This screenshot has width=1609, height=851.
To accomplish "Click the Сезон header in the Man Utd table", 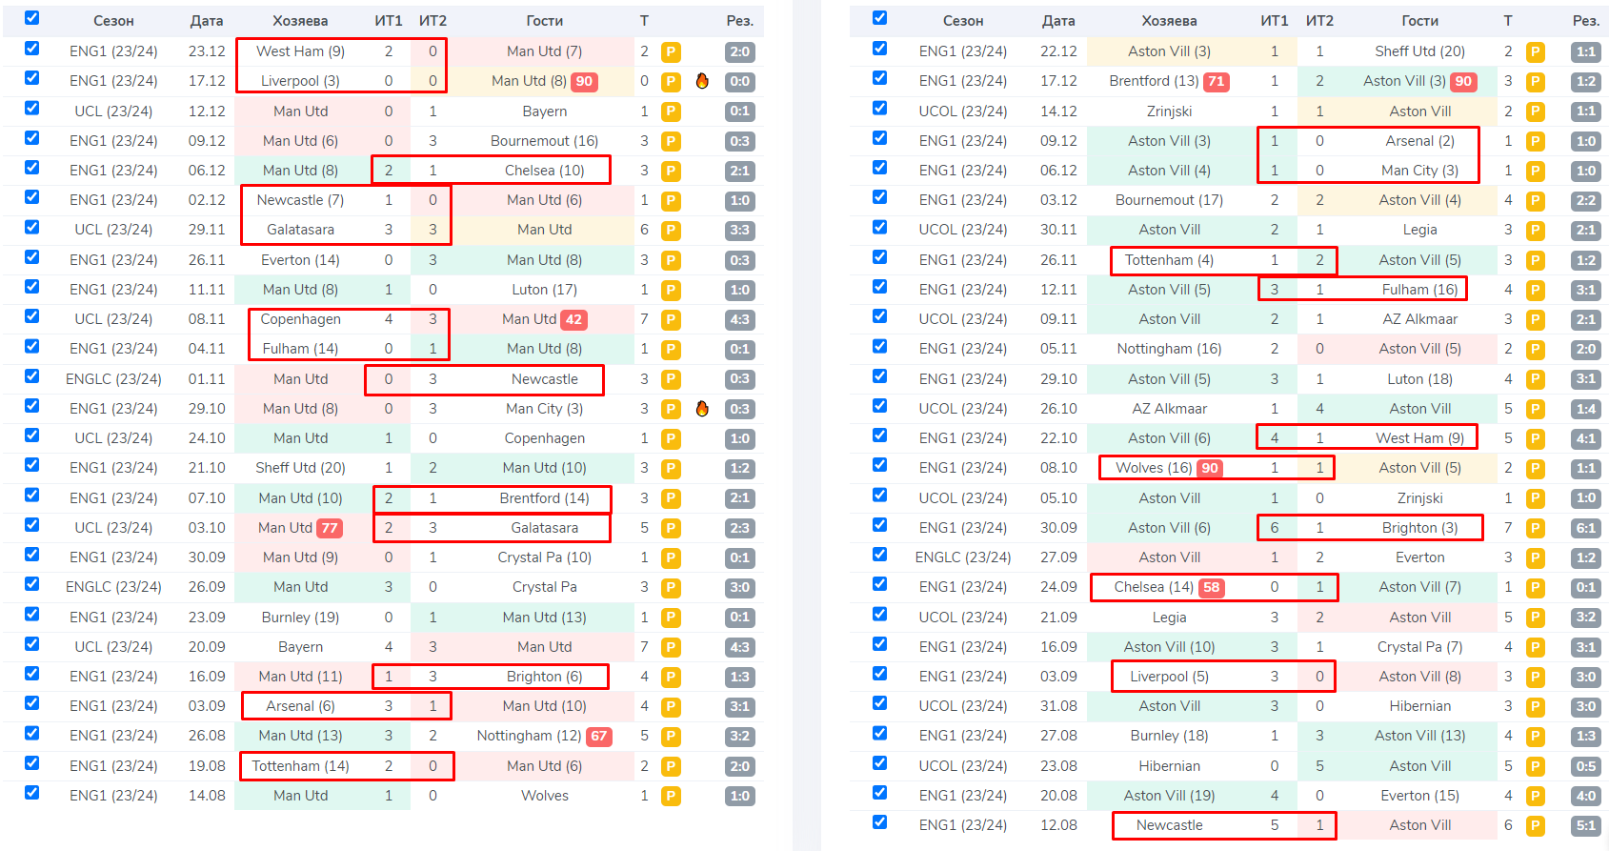I will tap(113, 21).
